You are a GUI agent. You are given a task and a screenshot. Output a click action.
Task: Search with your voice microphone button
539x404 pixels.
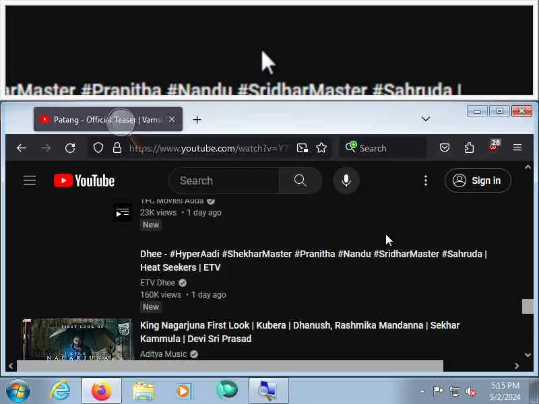[346, 180]
